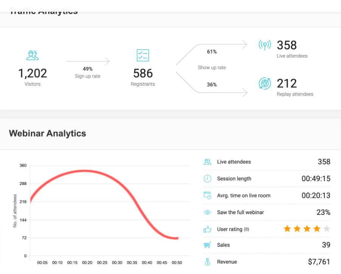Click the Revenue money bag icon
Viewport: 341px width, 274px height.
(x=207, y=262)
